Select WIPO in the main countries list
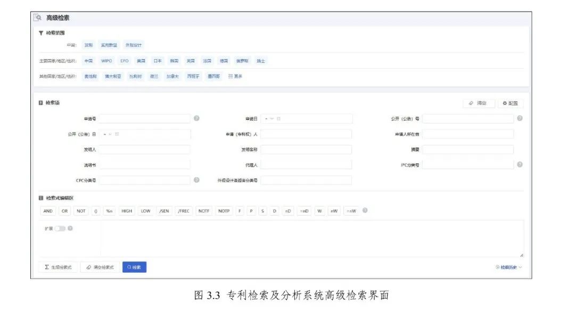Image resolution: width=568 pixels, height=314 pixels. point(106,61)
